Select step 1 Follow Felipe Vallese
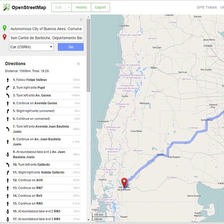Screen dimensions: 224x224 pos(46,80)
